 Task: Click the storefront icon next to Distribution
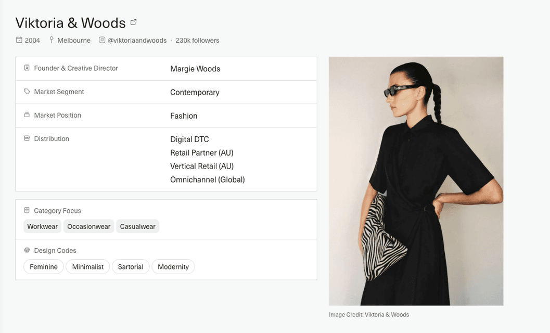[x=27, y=139]
